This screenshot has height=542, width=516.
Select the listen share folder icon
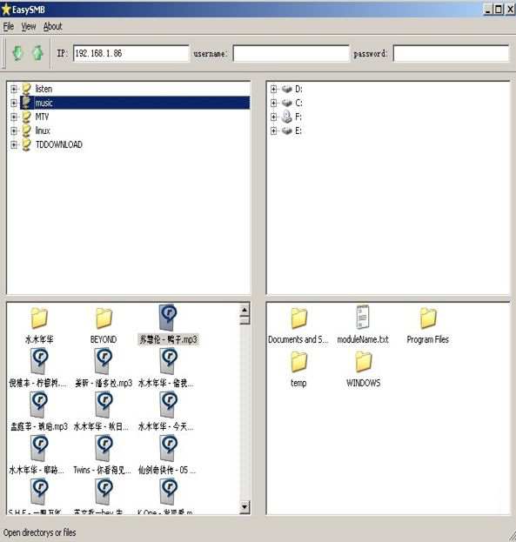pyautogui.click(x=27, y=89)
